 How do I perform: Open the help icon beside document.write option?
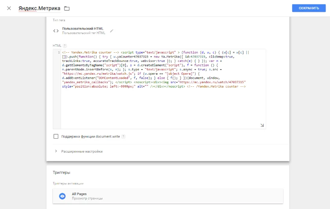124,137
